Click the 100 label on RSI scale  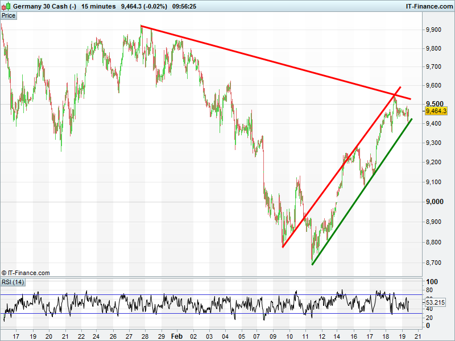[x=432, y=282]
